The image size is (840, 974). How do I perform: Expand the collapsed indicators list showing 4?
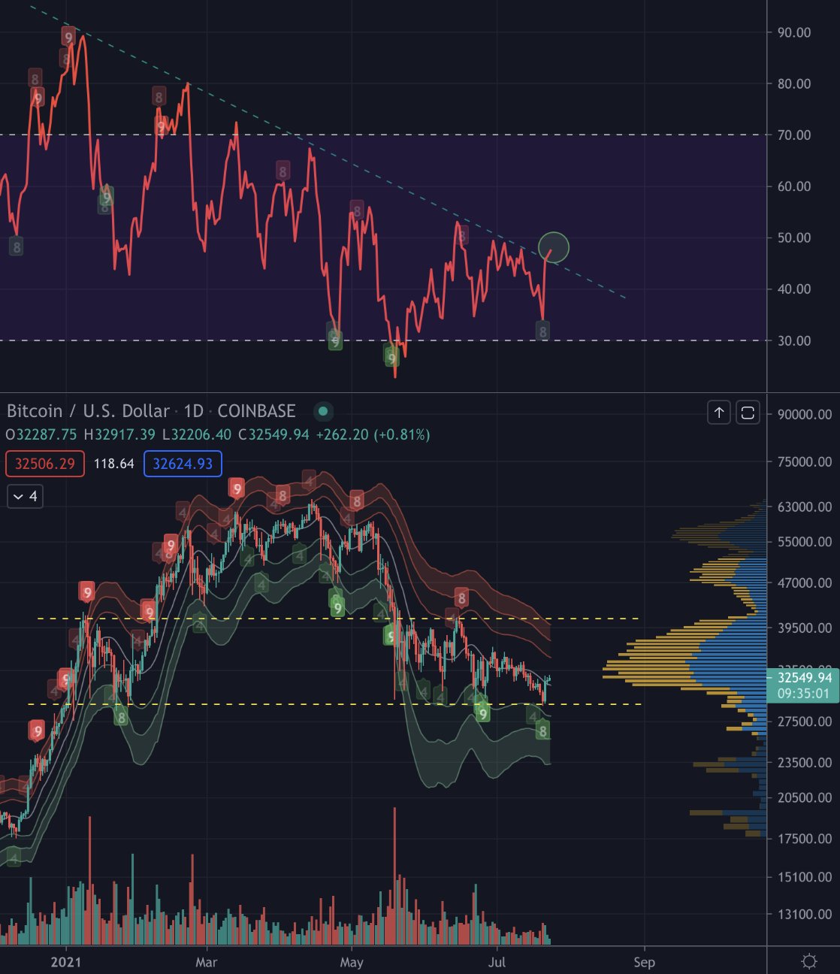25,497
